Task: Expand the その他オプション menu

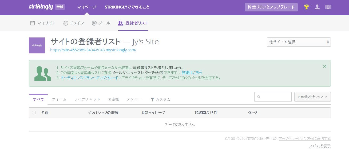Action: point(312,97)
